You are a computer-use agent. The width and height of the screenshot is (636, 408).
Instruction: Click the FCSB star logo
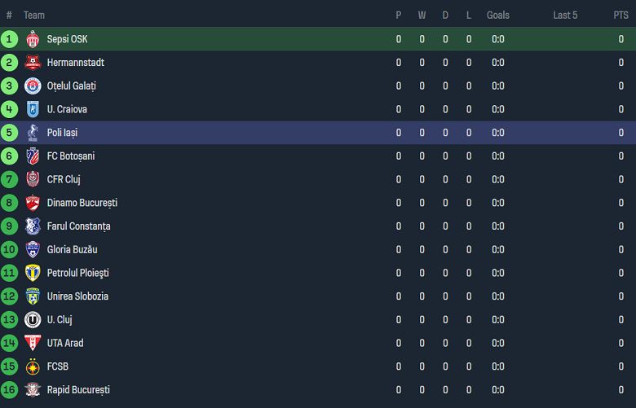[33, 366]
